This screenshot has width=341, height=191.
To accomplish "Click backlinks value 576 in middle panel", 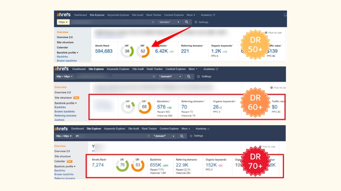I will coord(161,107).
